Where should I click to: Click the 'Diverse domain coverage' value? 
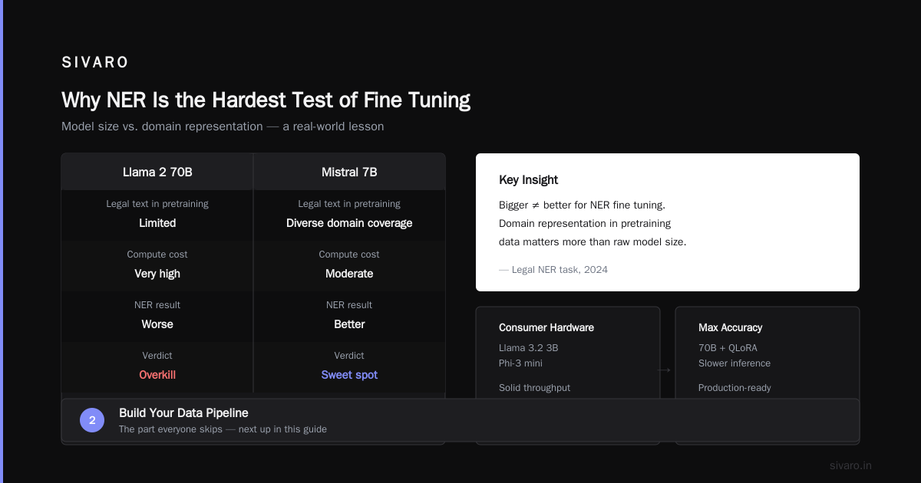(349, 223)
